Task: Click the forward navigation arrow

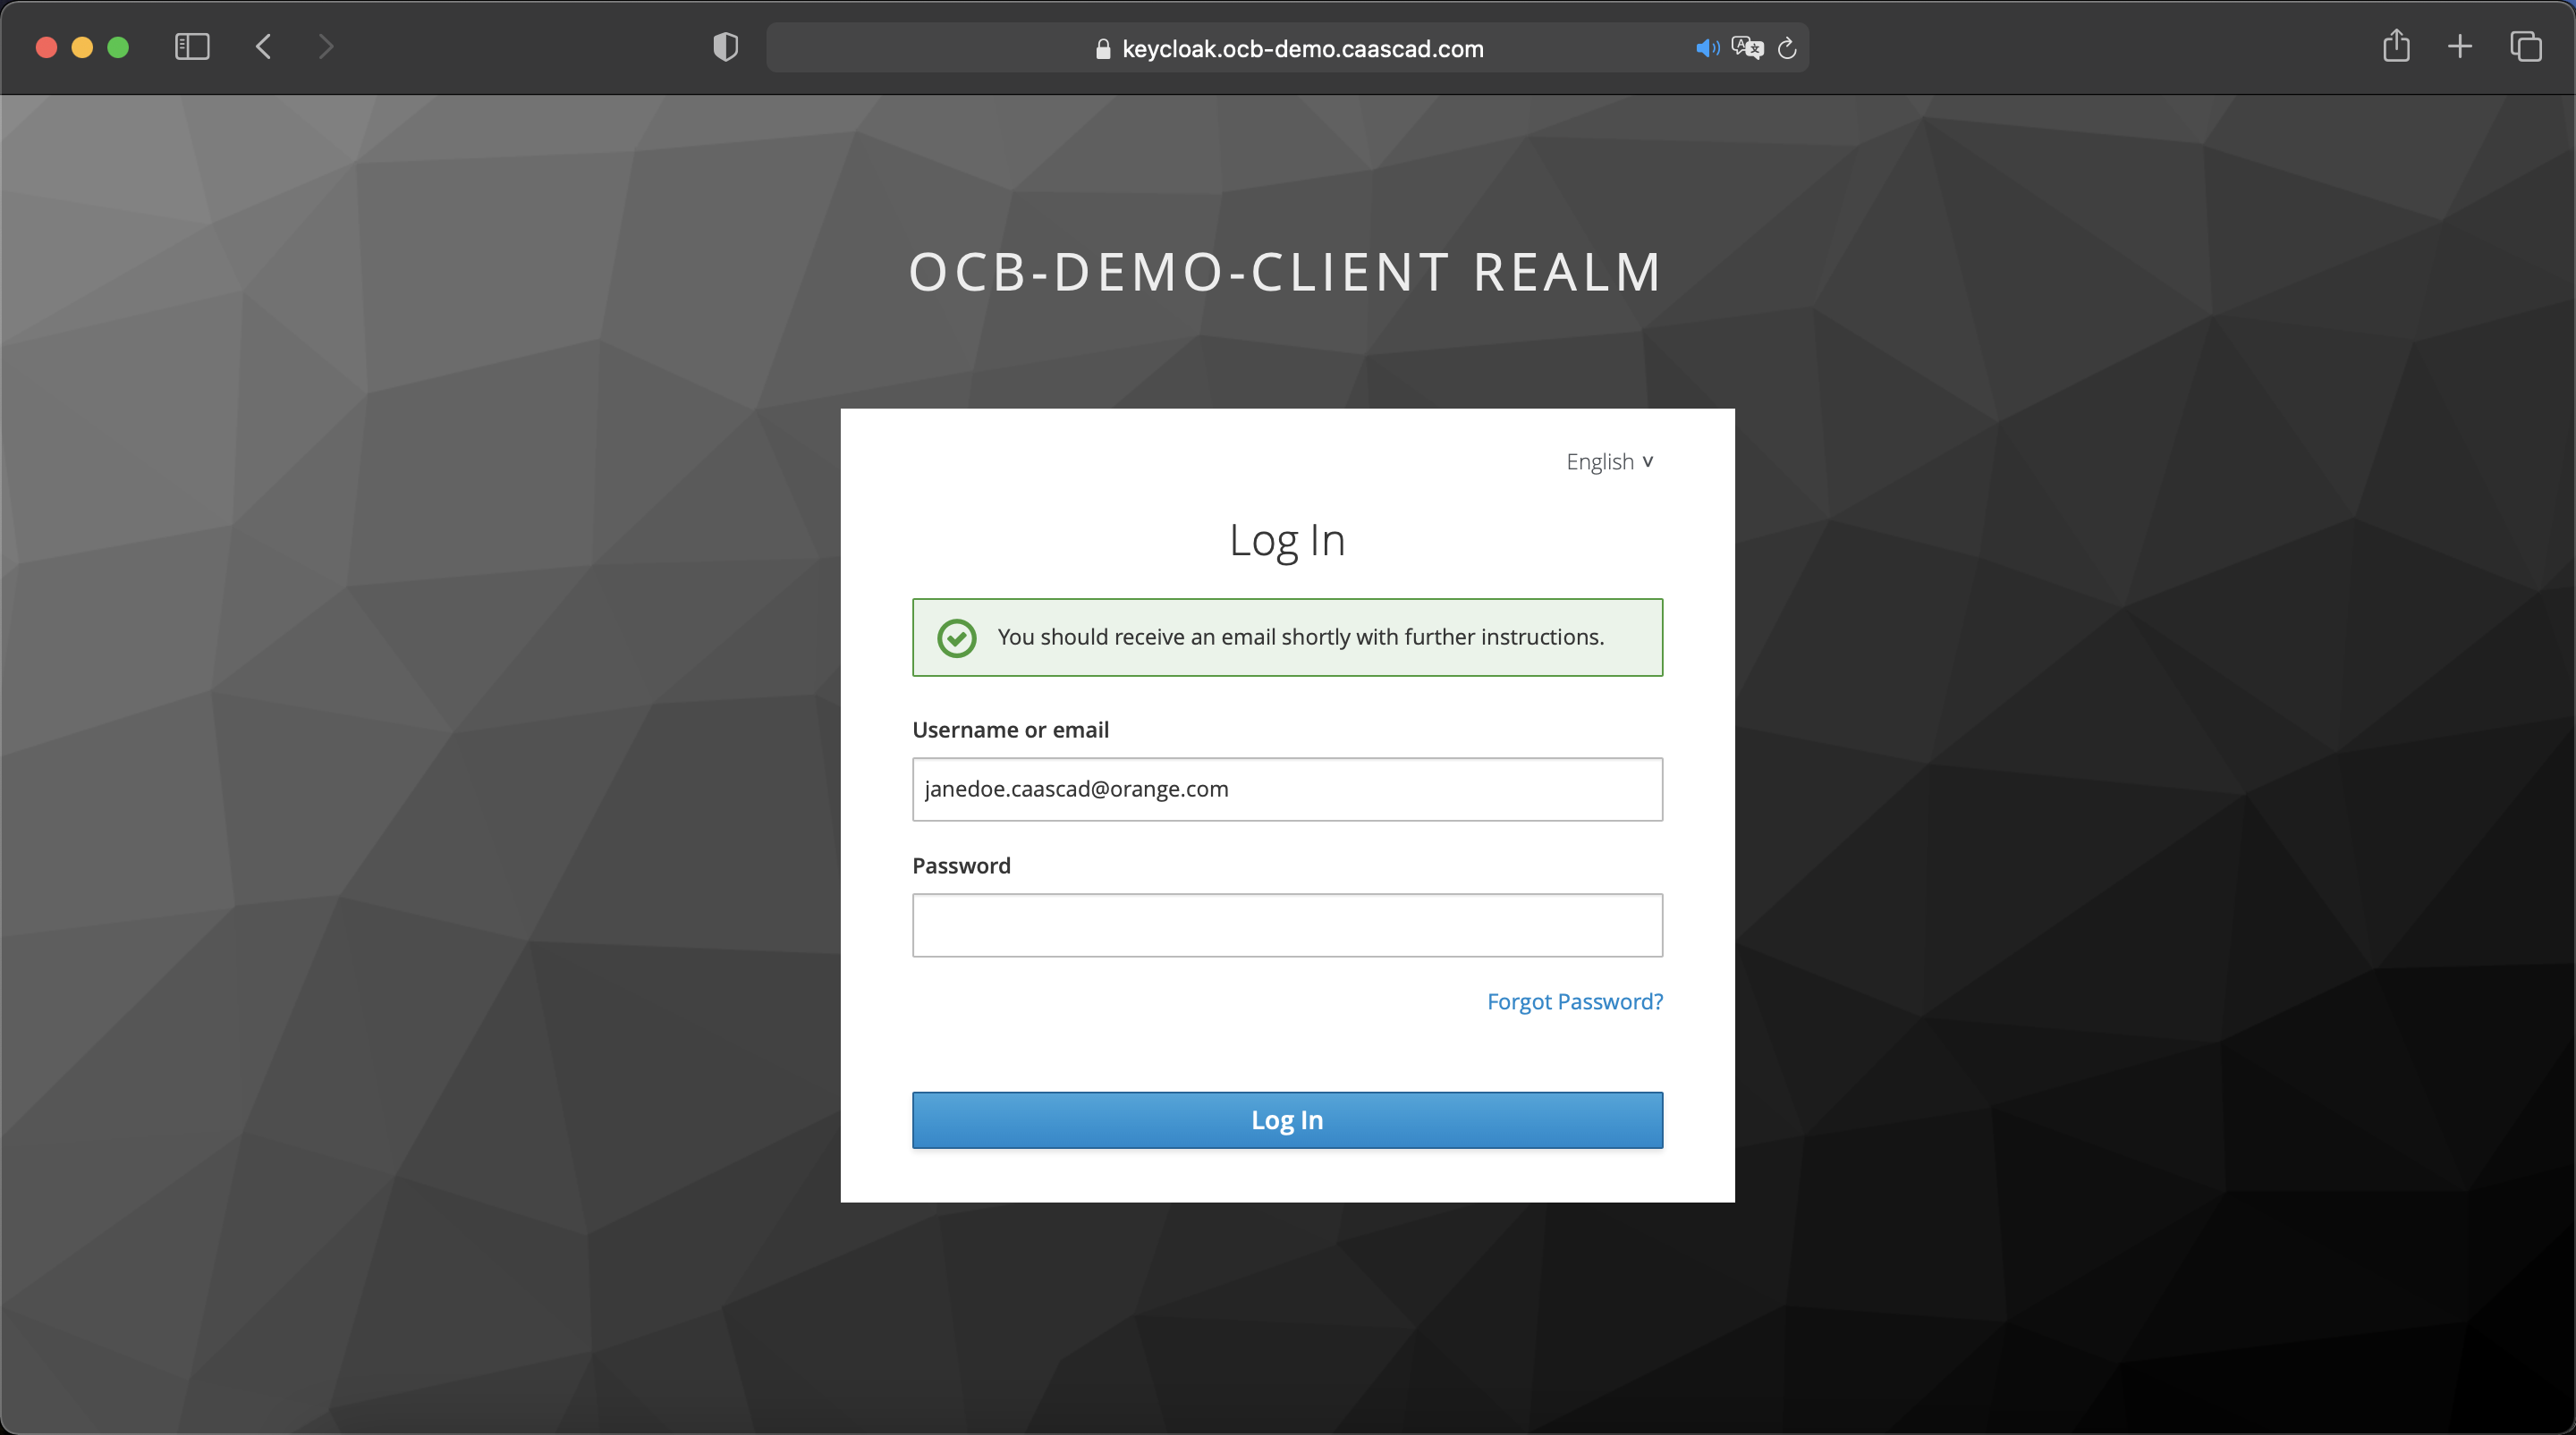Action: point(326,47)
